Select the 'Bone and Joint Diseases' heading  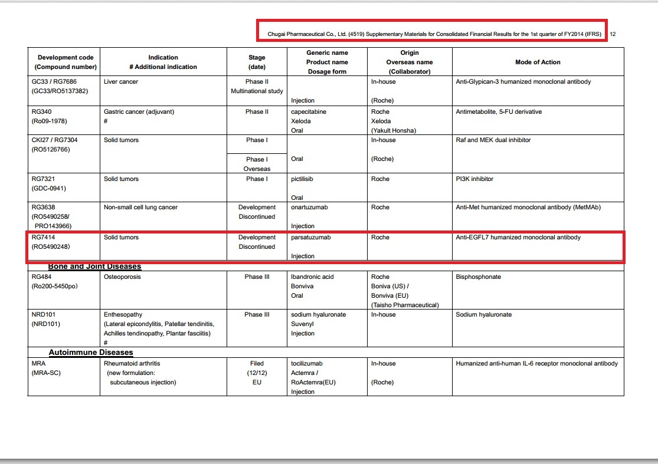coord(94,266)
